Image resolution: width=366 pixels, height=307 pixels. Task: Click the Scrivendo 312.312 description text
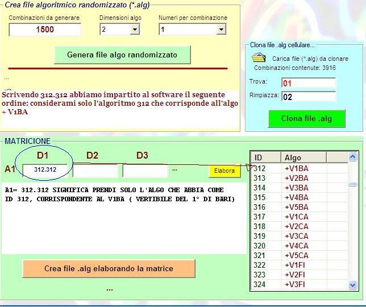[120, 103]
